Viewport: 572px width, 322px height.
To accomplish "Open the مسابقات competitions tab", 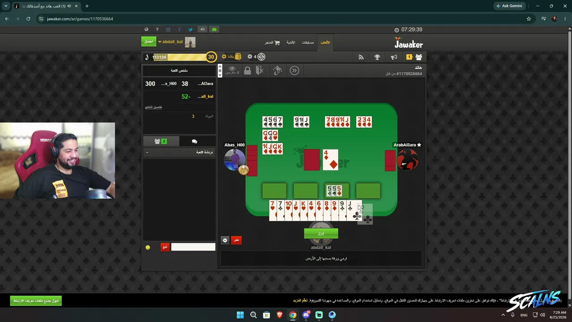I will (x=308, y=42).
